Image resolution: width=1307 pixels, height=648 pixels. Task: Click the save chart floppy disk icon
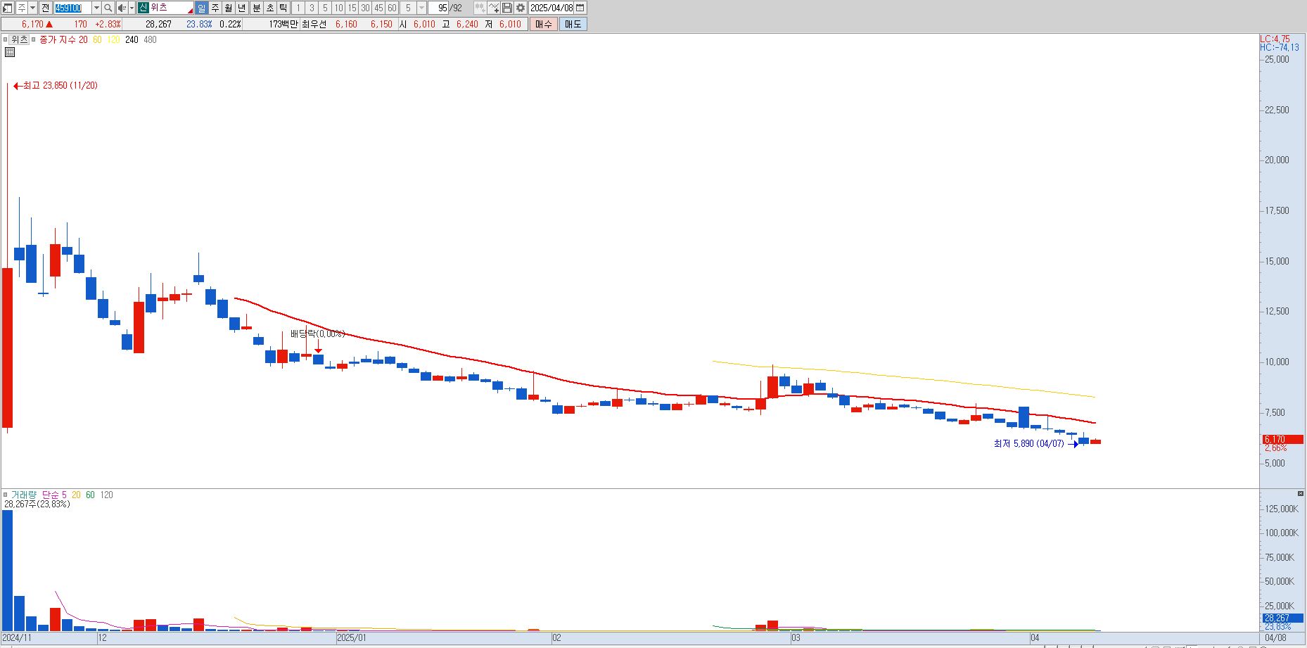(x=507, y=8)
